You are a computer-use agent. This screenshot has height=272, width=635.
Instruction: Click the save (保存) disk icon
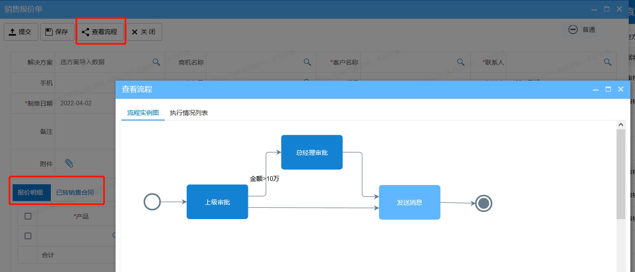(49, 31)
